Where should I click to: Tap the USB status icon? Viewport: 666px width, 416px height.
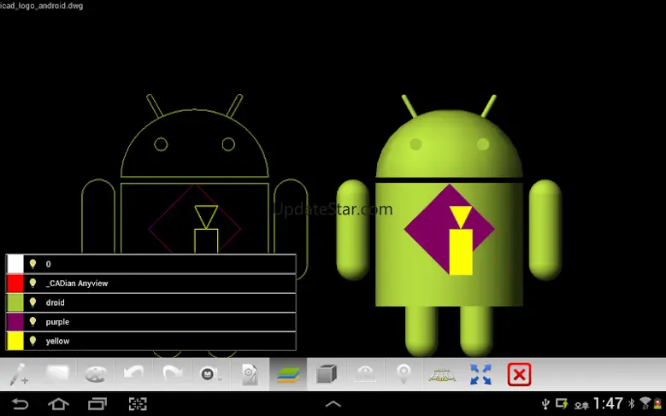[x=545, y=404]
